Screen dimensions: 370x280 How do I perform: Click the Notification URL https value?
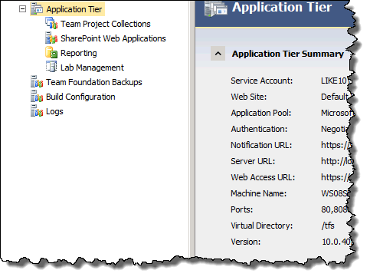point(336,145)
